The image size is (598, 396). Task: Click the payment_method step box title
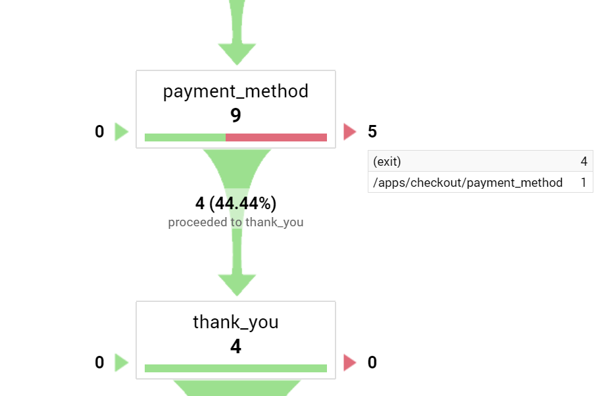pos(236,91)
